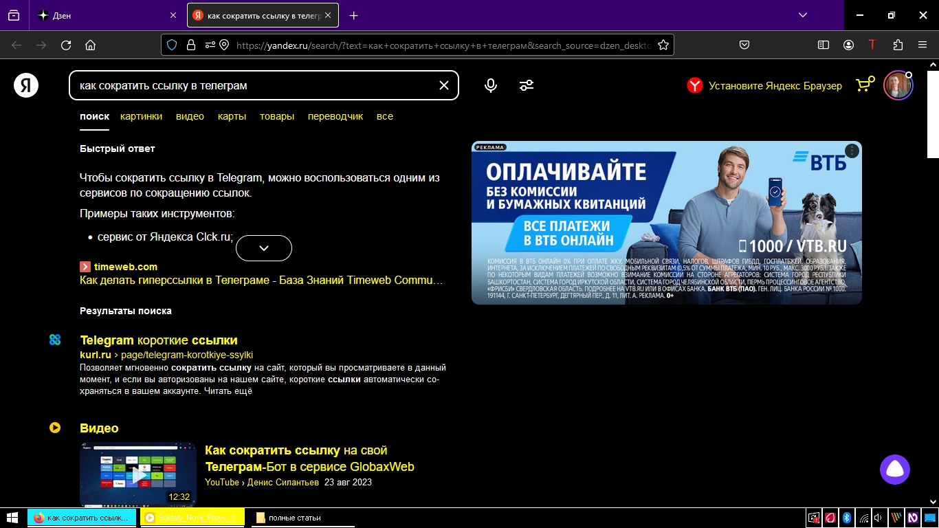Open search filter settings
Viewport: 939px width, 528px height.
527,85
